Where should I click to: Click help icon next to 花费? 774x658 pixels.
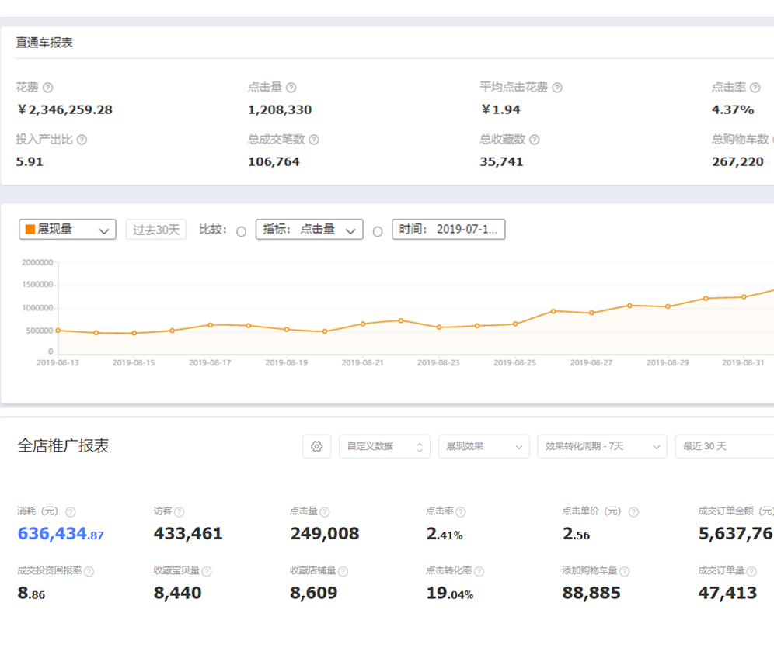[48, 88]
